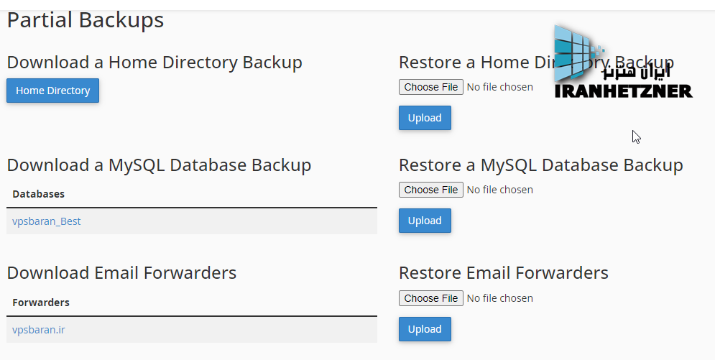715x360 pixels.
Task: Click 'No file chosen' under Restore Email Forwarders
Action: pos(499,298)
